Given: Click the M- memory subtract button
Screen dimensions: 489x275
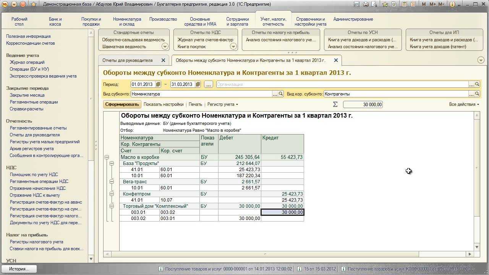Looking at the screenshot, I should [x=441, y=4].
